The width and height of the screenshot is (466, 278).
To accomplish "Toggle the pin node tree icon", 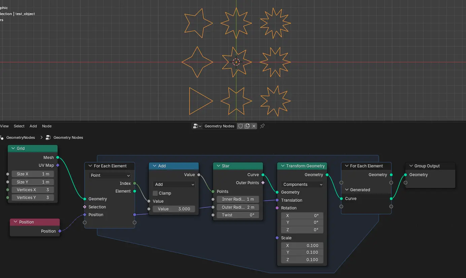I will pyautogui.click(x=262, y=126).
